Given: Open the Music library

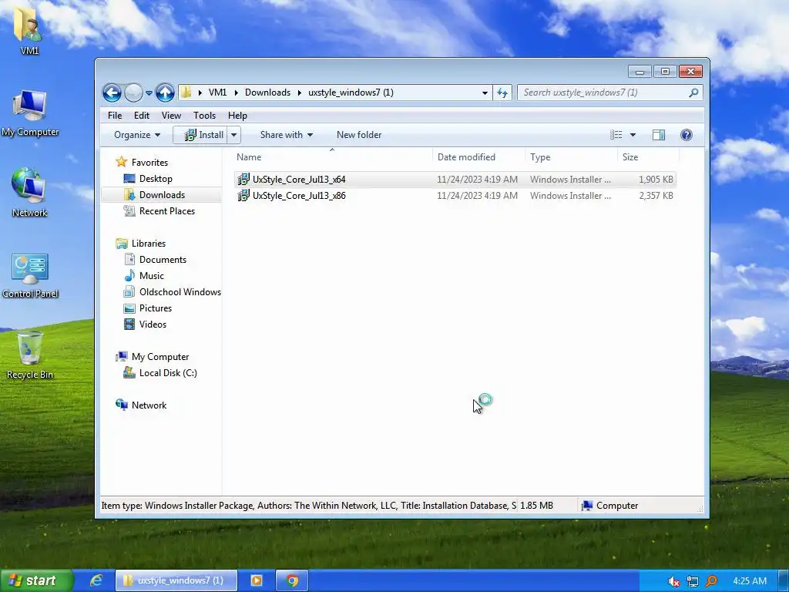Looking at the screenshot, I should click(152, 275).
